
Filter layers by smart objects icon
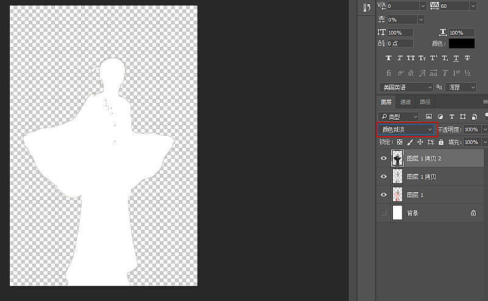pyautogui.click(x=475, y=117)
